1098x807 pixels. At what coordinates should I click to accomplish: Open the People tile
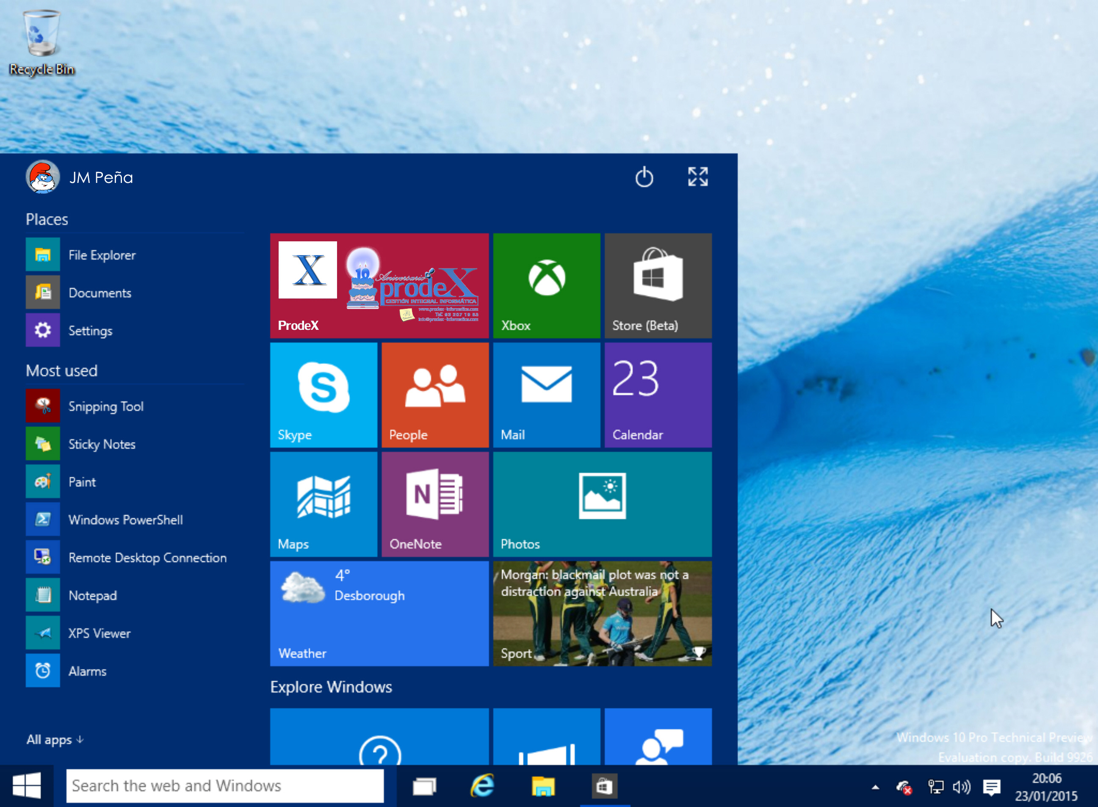pos(435,395)
